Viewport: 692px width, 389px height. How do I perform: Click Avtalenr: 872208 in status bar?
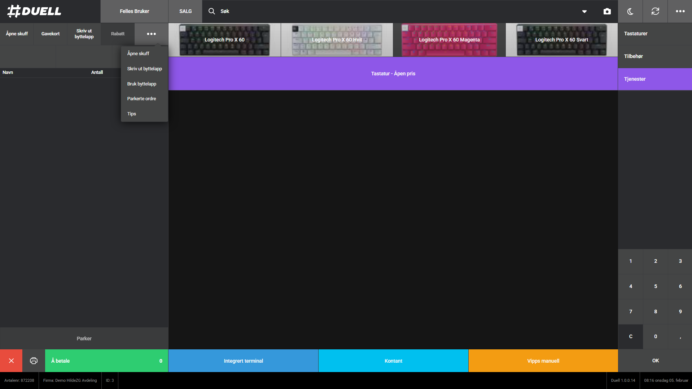click(19, 380)
